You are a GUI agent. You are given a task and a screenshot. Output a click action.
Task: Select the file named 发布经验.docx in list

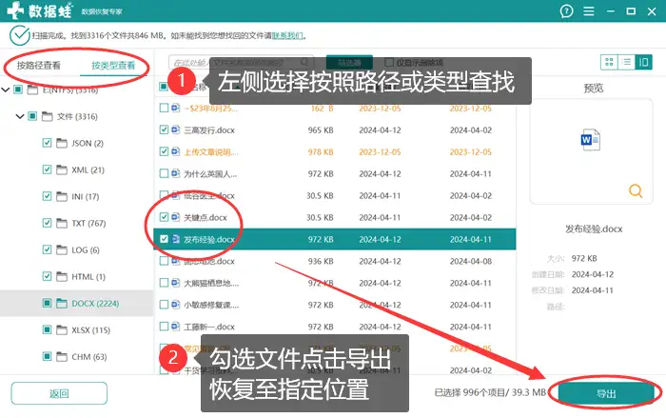[x=209, y=239]
